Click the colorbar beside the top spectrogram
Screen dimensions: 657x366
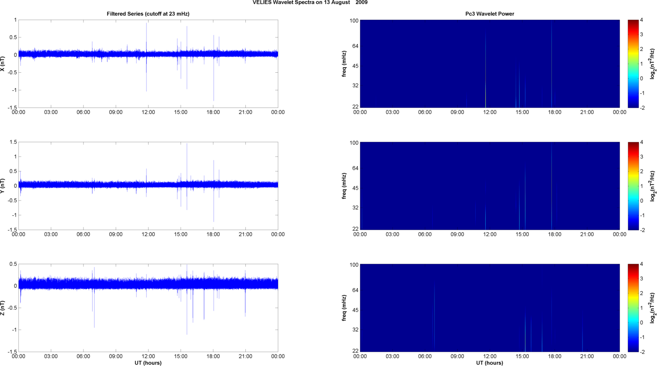pos(633,64)
